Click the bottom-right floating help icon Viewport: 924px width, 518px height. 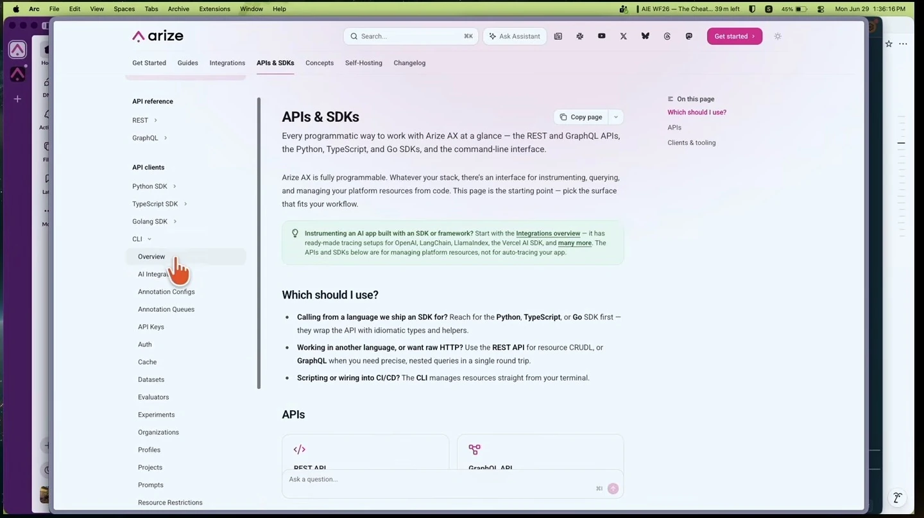point(898,497)
